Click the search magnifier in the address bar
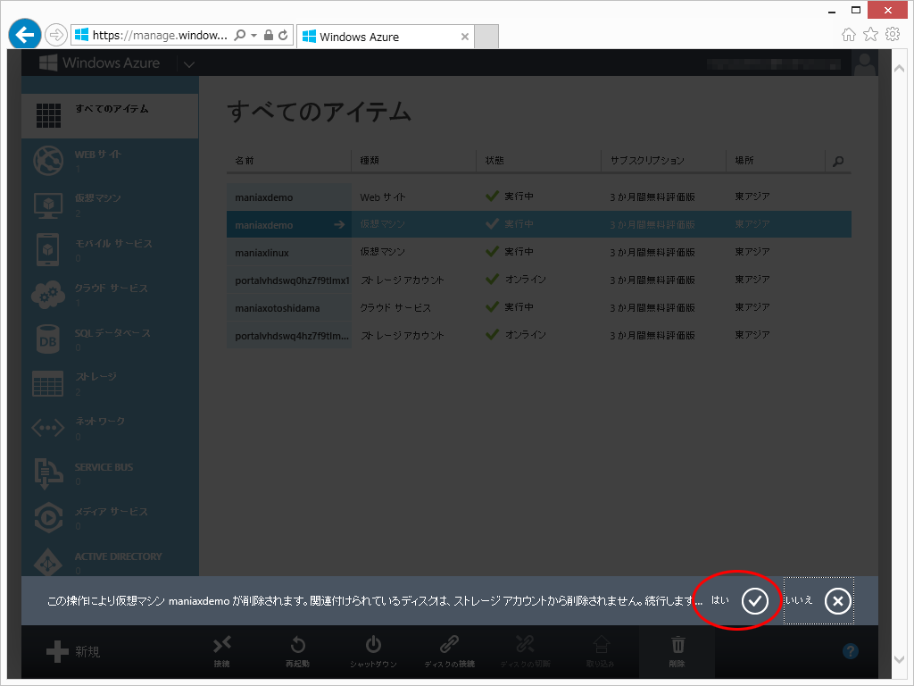 pyautogui.click(x=239, y=35)
